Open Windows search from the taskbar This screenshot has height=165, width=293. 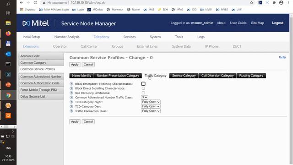click(8, 4)
